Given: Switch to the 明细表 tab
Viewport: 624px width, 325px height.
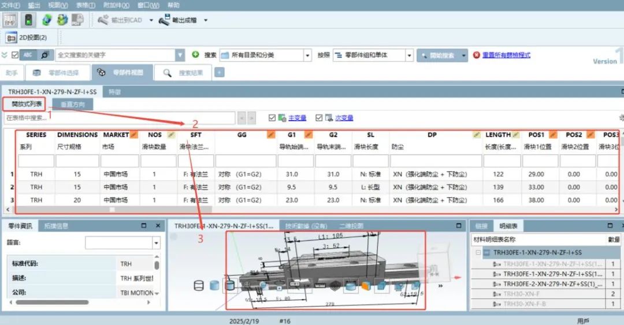Looking at the screenshot, I should [508, 226].
